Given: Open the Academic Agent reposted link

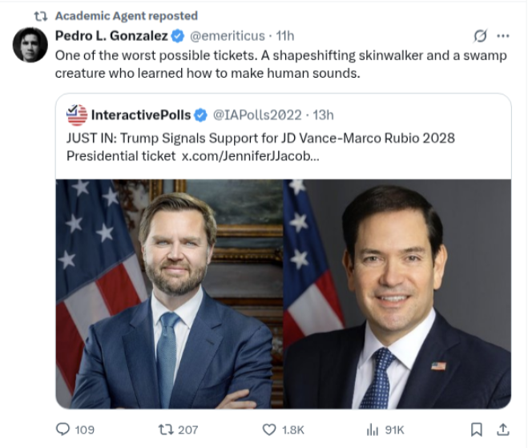Looking at the screenshot, I should tap(126, 16).
